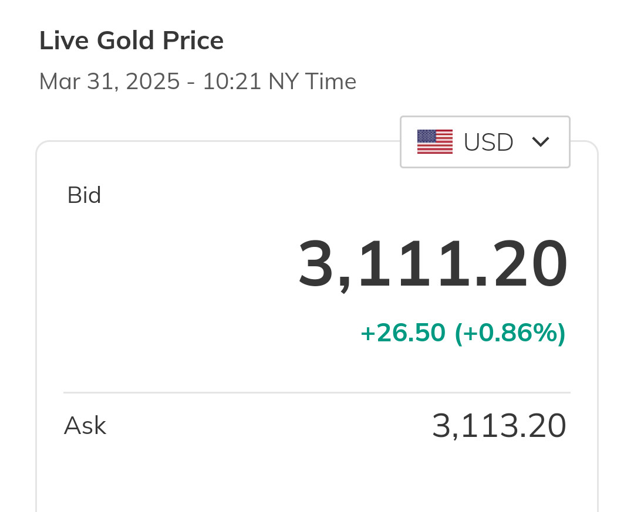Viewport: 634px width, 512px height.
Task: Click the divider line above Ask row
Action: tap(317, 392)
